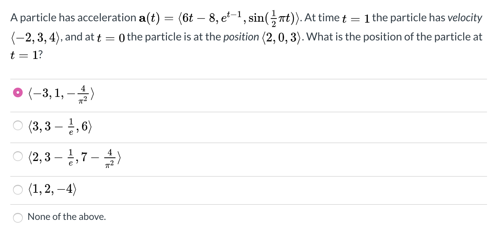Click the text 'None of the above.'
The width and height of the screenshot is (498, 237).
click(x=67, y=216)
